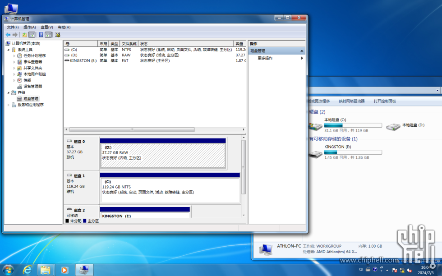Collapse the 系统工具 tree node arrow
Image resolution: width=442 pixels, height=276 pixels.
(x=9, y=50)
